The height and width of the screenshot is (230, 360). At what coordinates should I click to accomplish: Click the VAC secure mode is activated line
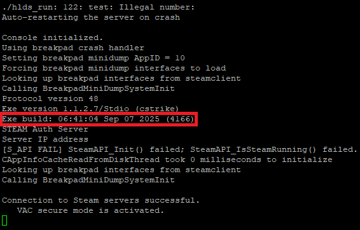point(91,210)
